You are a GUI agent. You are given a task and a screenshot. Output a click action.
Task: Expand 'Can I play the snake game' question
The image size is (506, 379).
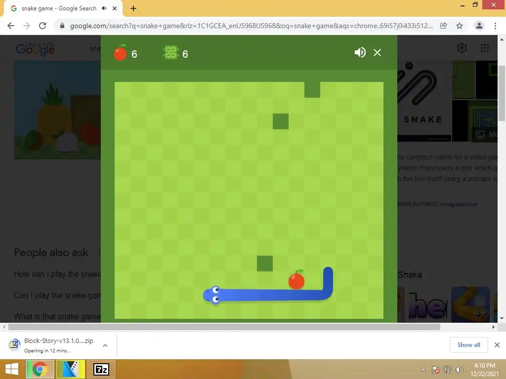click(x=57, y=296)
